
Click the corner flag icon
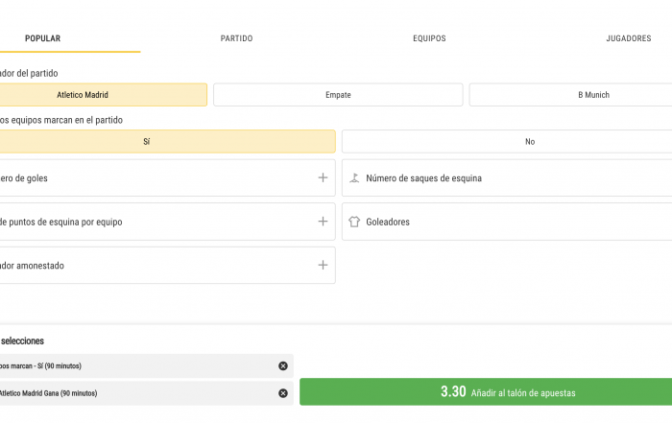(x=354, y=177)
